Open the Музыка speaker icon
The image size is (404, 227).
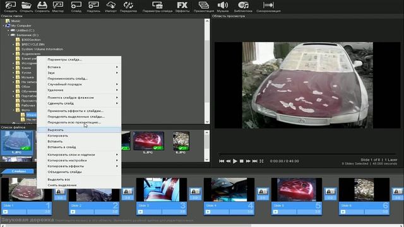(x=223, y=7)
